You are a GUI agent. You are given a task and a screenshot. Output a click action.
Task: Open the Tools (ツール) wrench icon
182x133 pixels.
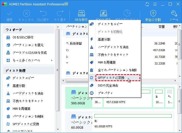point(174,14)
